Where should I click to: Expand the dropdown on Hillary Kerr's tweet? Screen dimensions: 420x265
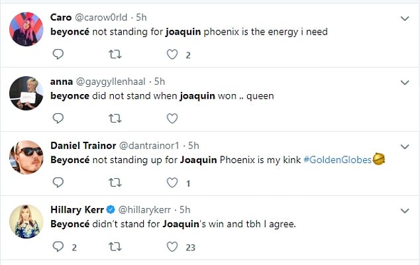[405, 211]
